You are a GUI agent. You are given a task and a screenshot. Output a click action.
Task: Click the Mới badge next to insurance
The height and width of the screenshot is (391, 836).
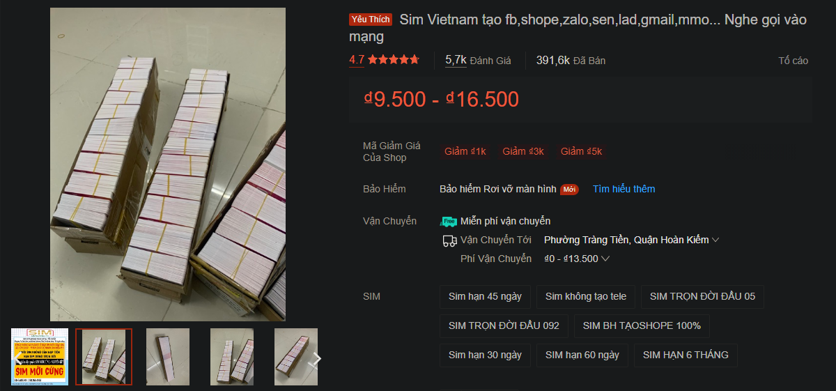pos(570,189)
